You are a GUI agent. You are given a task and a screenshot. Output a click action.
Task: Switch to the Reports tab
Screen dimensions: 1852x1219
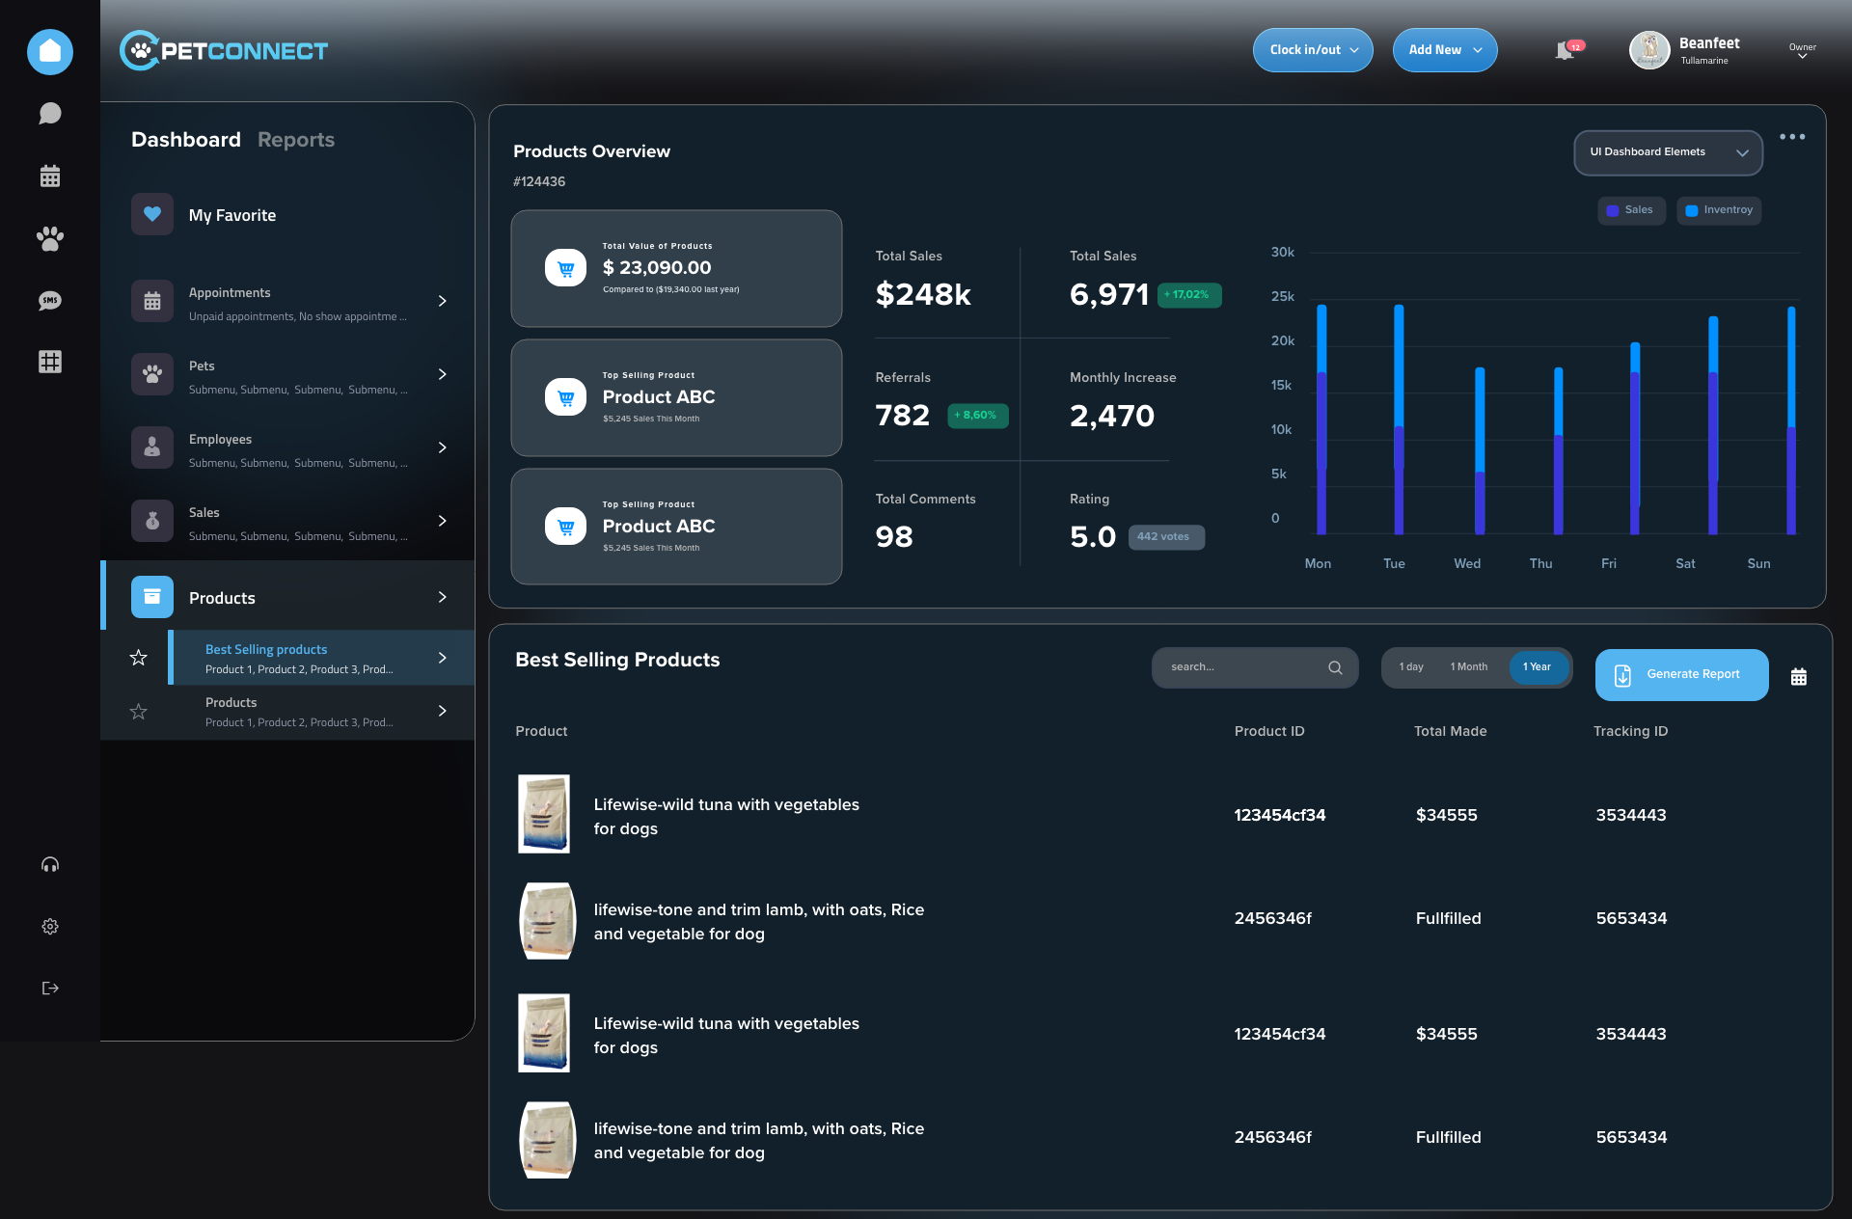296,140
